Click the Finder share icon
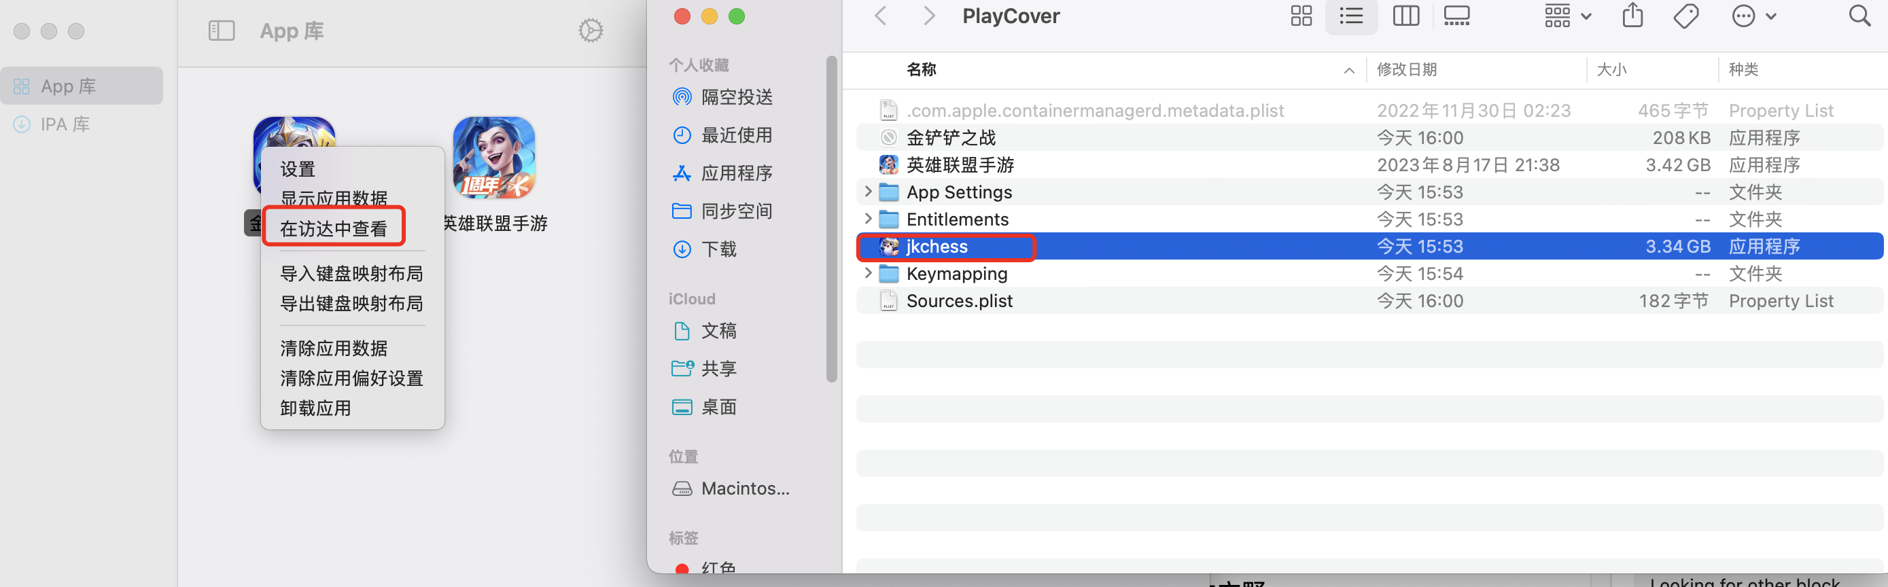Viewport: 1888px width, 587px height. click(x=1632, y=16)
